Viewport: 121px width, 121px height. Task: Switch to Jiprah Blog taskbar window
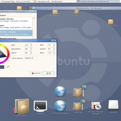click(x=16, y=2)
